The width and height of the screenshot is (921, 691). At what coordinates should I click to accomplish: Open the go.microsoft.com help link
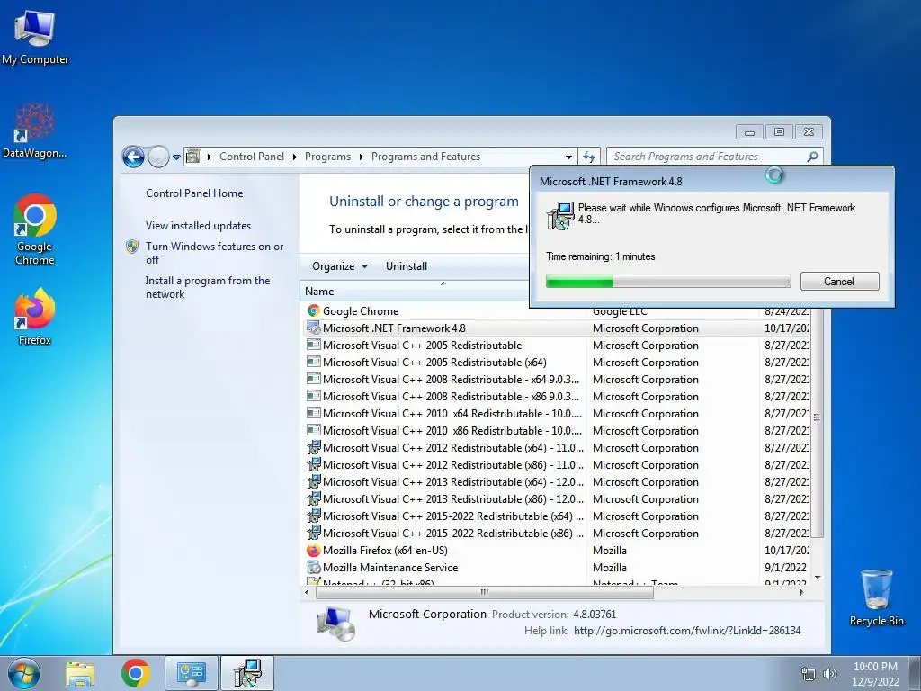687,631
